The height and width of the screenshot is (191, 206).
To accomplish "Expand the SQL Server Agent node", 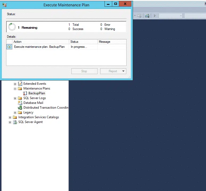I will click(10, 122).
